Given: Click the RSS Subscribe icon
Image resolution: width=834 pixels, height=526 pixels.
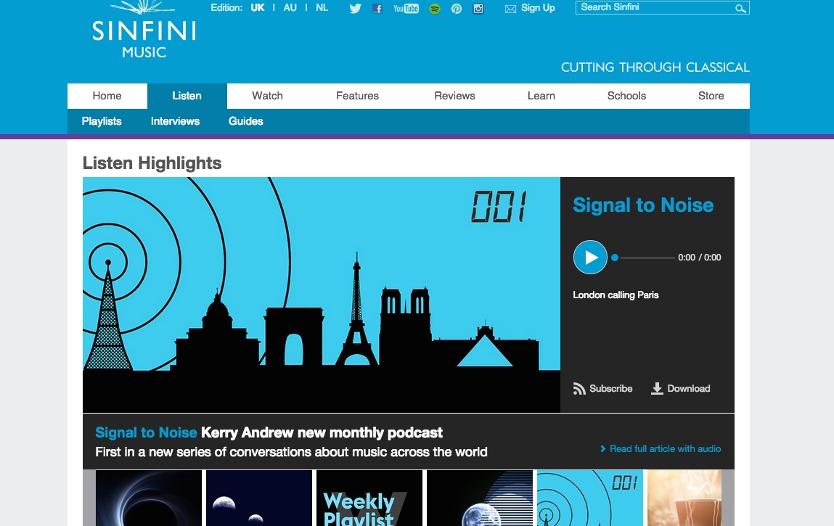Looking at the screenshot, I should coord(579,389).
